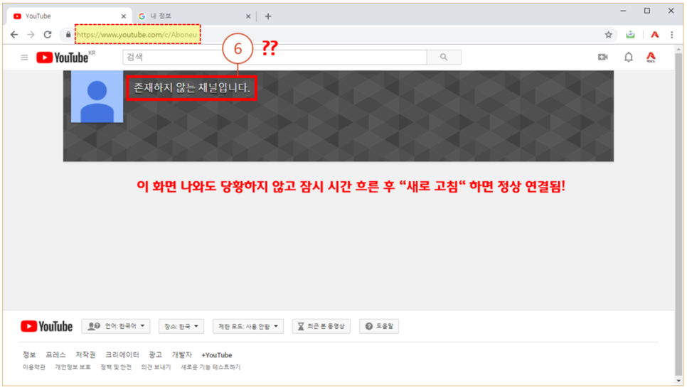
Task: Open Chrome three-dot menu
Action: [671, 35]
